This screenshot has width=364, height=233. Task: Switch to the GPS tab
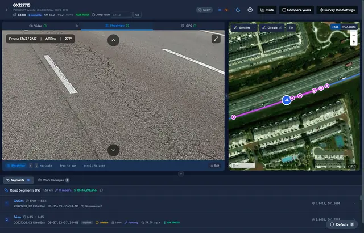click(189, 26)
